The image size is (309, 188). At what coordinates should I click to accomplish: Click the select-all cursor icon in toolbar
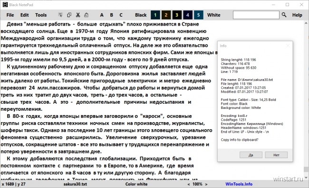point(60,15)
